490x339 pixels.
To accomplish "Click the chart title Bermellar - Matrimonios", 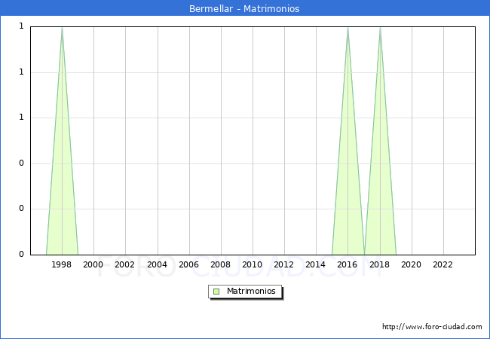I will [244, 9].
